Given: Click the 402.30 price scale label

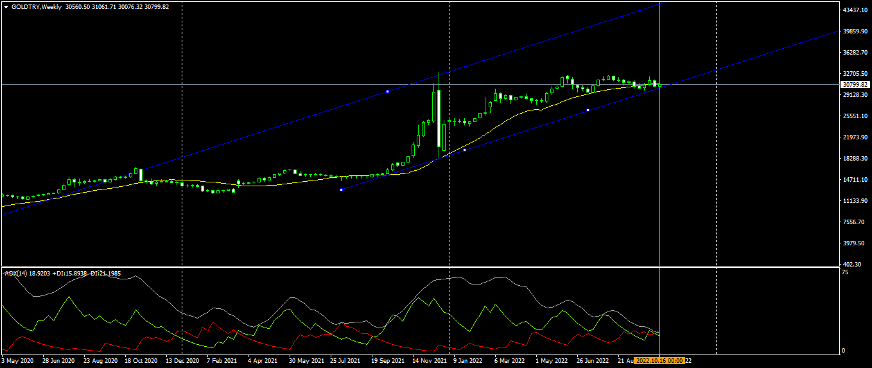Looking at the screenshot, I should [x=853, y=264].
